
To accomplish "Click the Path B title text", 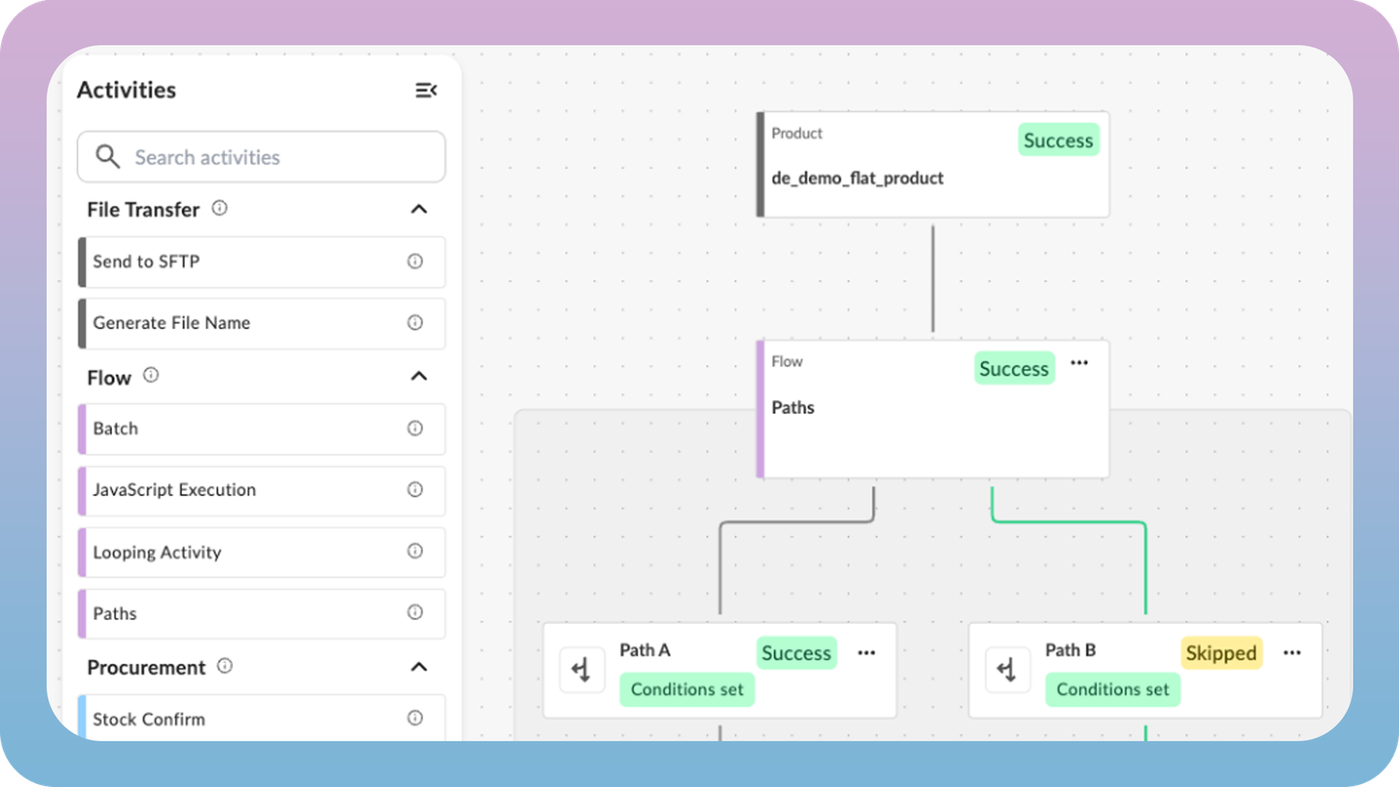I will coord(1071,650).
